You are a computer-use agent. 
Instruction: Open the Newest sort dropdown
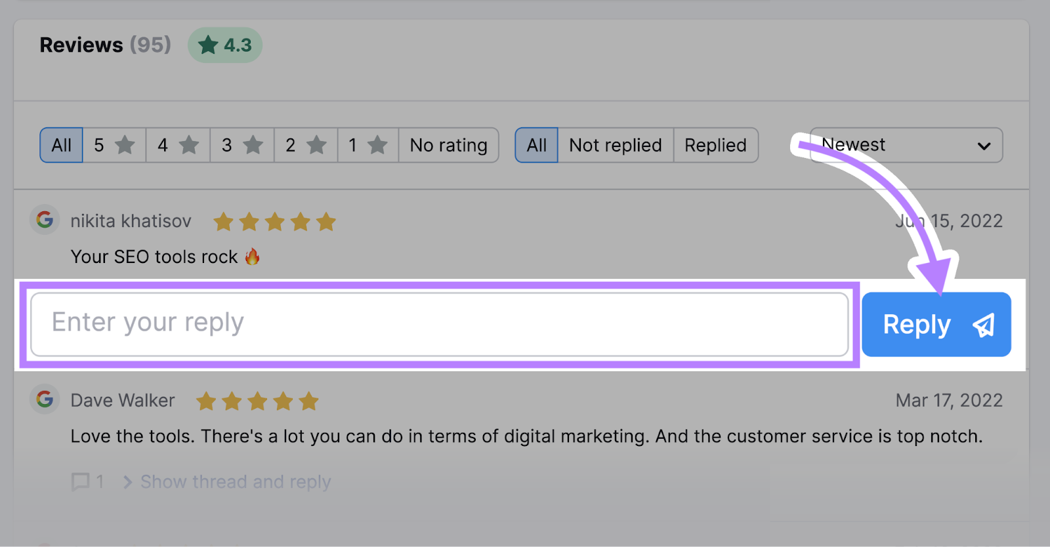click(x=906, y=145)
